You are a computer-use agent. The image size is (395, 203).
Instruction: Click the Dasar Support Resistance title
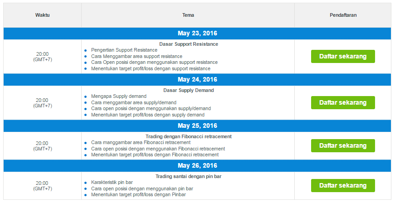(189, 44)
